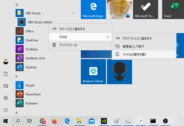184x126 pixels.
Task: Open People app icon
Action: 20,85
